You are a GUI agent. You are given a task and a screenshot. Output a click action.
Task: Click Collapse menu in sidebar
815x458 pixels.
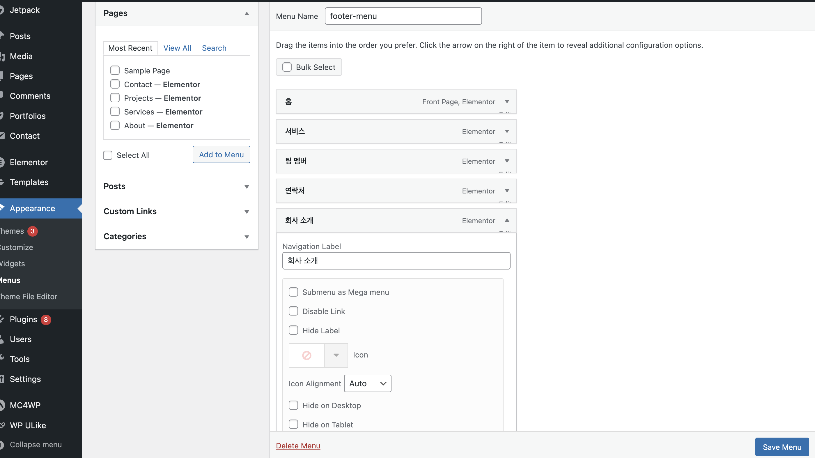[36, 445]
